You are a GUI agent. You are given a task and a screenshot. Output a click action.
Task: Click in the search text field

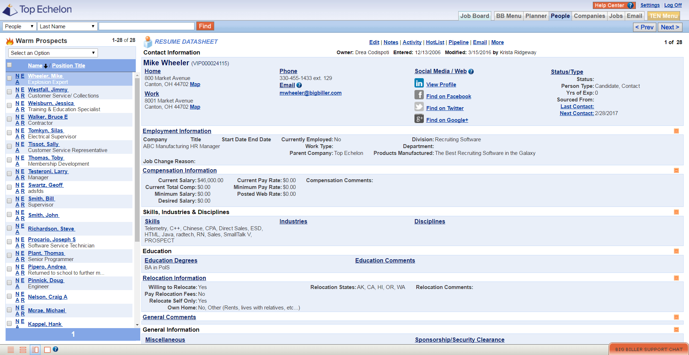[x=146, y=26]
